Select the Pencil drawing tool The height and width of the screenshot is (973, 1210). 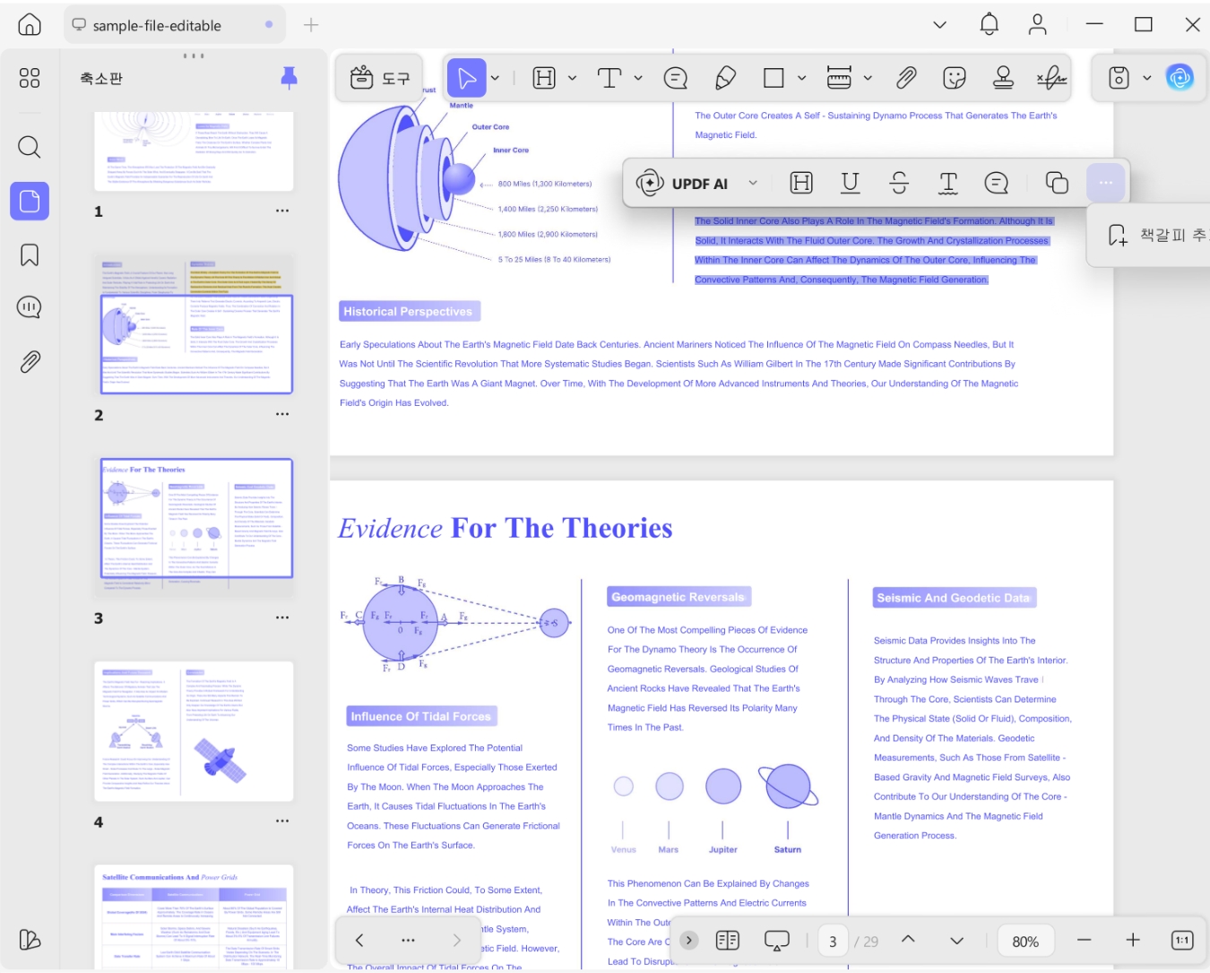click(x=726, y=79)
